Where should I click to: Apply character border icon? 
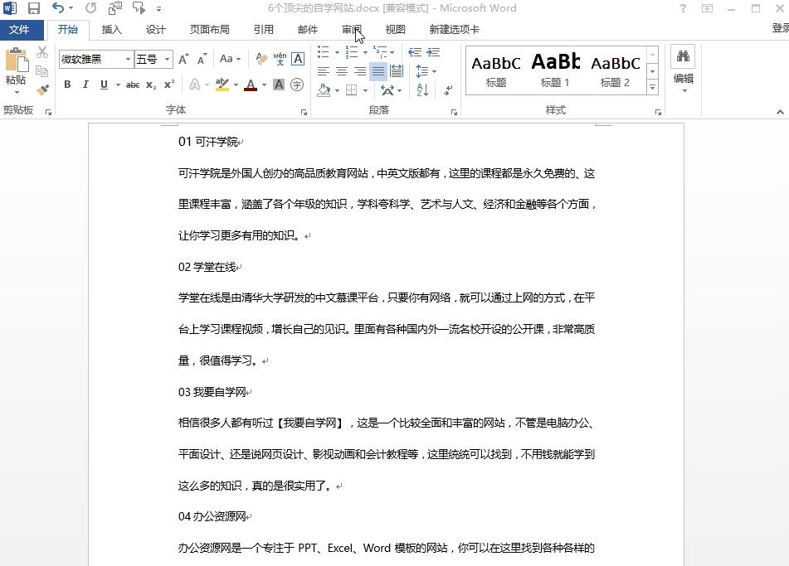pos(298,60)
